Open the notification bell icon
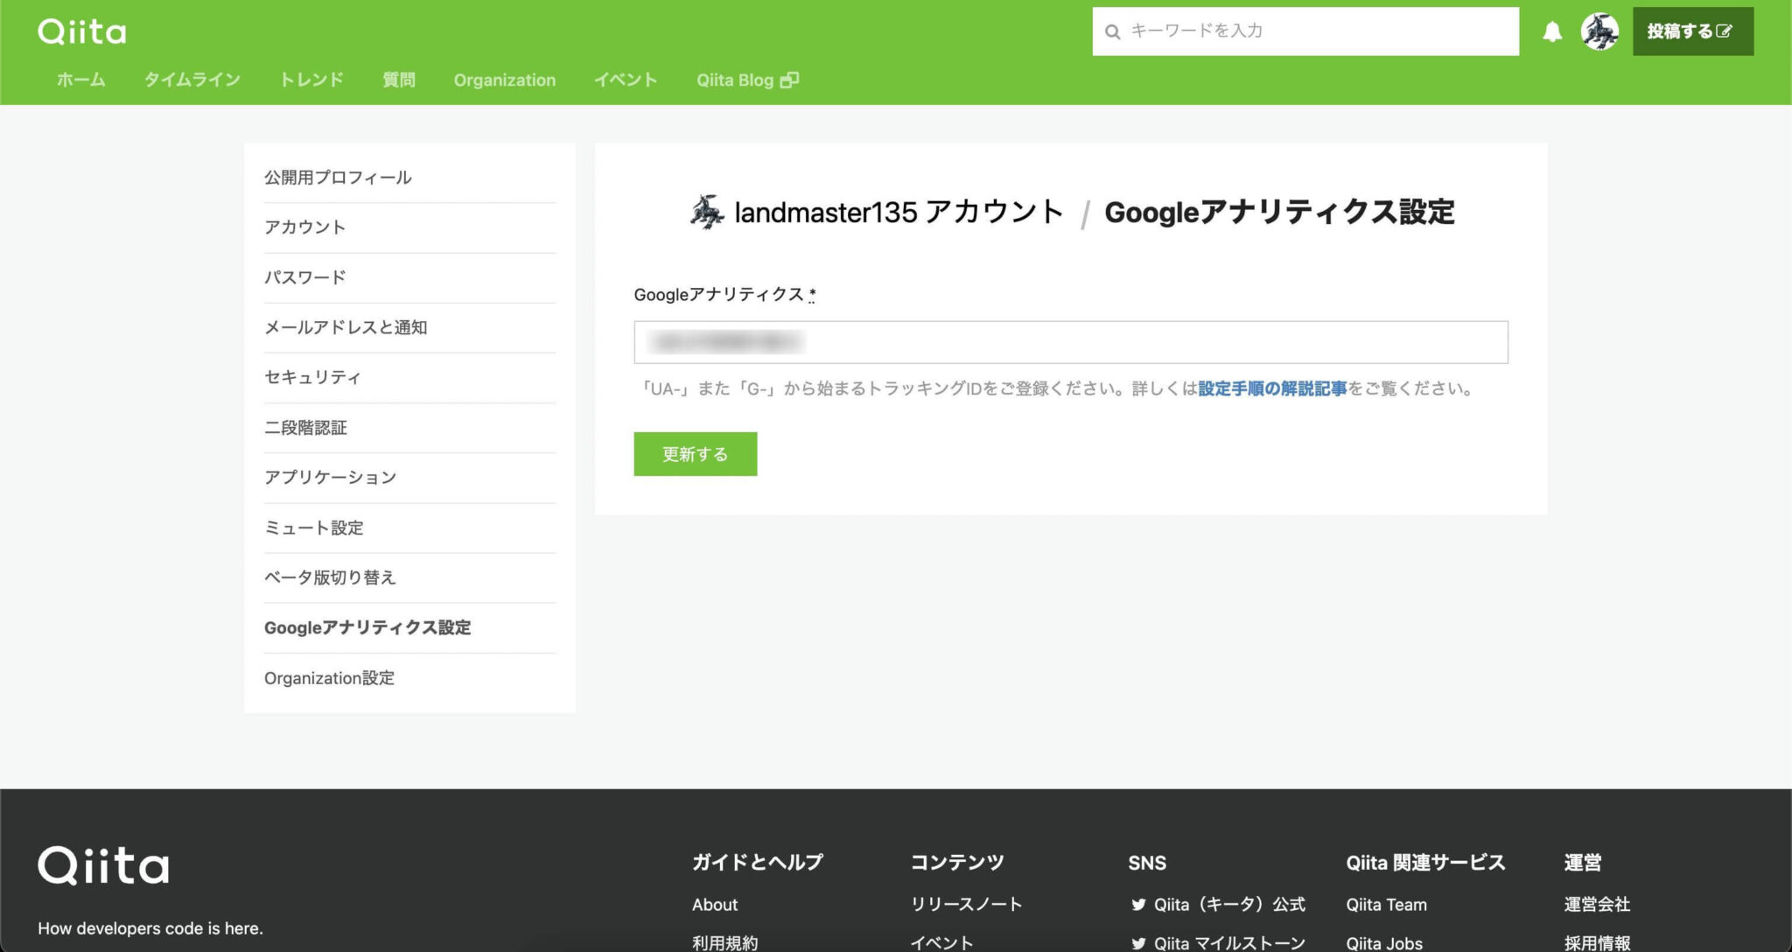The image size is (1792, 952). coord(1553,30)
